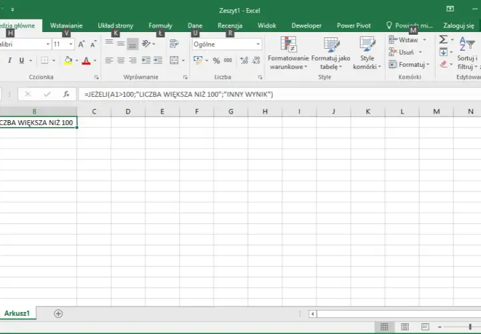
Task: Open the font name dropdown arrow
Action: tap(48, 44)
